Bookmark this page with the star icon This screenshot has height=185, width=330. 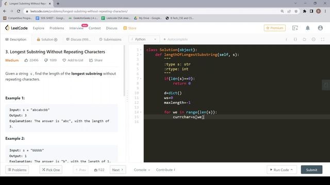coord(296,11)
